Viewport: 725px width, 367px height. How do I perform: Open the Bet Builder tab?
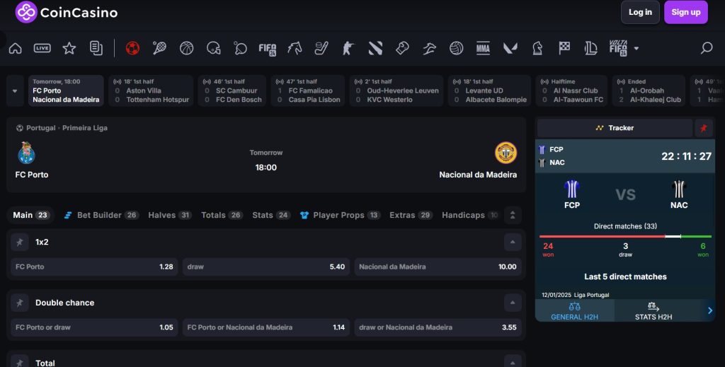[x=102, y=215]
